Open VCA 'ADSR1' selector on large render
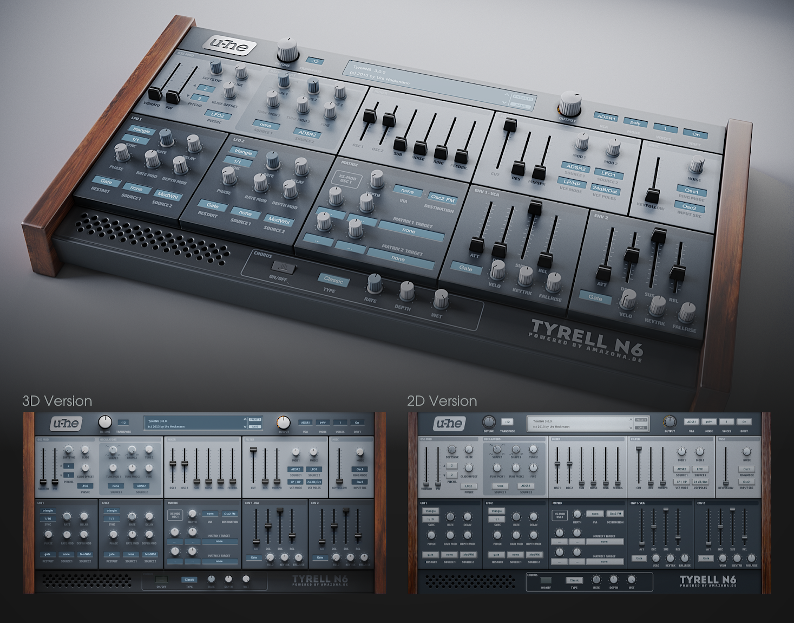This screenshot has width=794, height=623. point(606,117)
